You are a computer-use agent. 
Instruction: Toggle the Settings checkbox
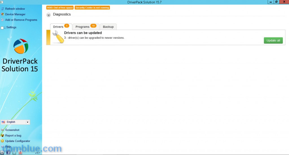coord(2,28)
